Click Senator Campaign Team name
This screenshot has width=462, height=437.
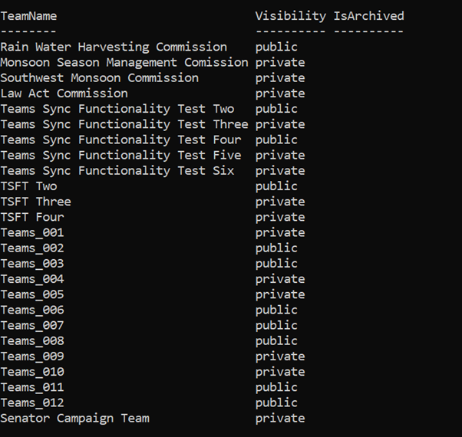(74, 418)
